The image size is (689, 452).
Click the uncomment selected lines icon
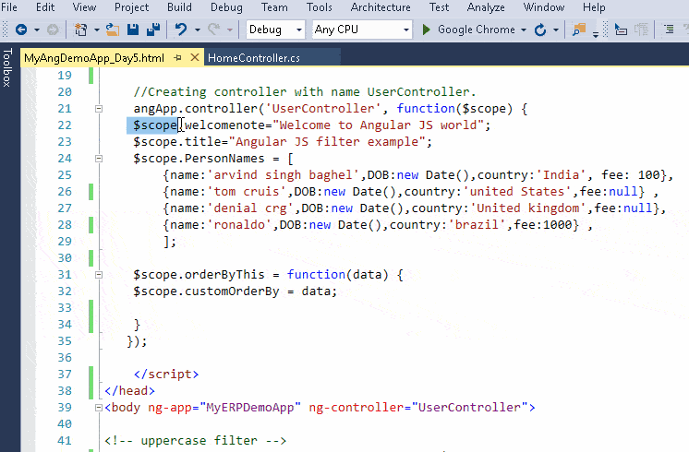point(642,30)
